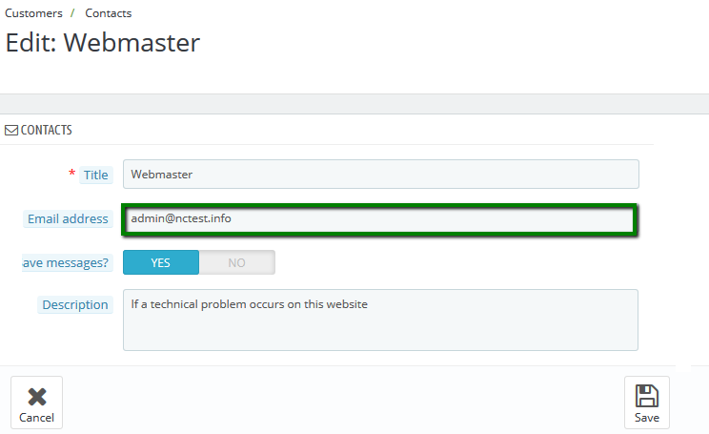
Task: Click the gray bar below the page title
Action: tap(354, 103)
